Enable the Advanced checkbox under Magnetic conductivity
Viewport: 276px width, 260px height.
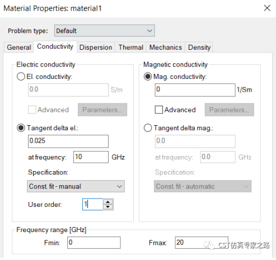[x=159, y=110]
